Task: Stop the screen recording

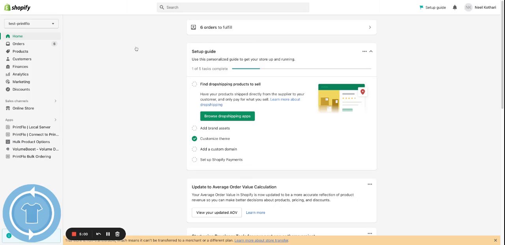Action: click(74, 234)
